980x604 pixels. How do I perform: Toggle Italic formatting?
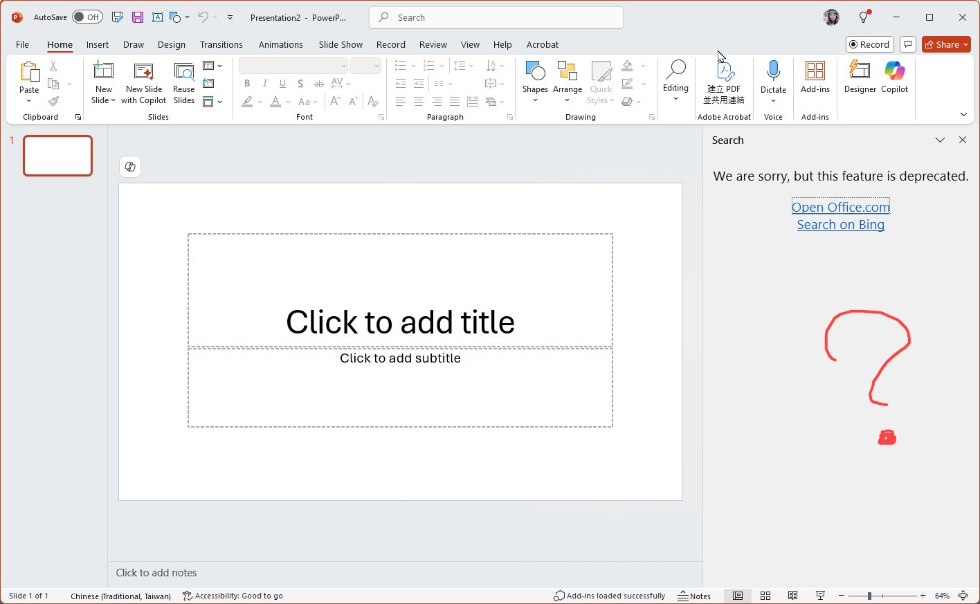click(x=264, y=83)
